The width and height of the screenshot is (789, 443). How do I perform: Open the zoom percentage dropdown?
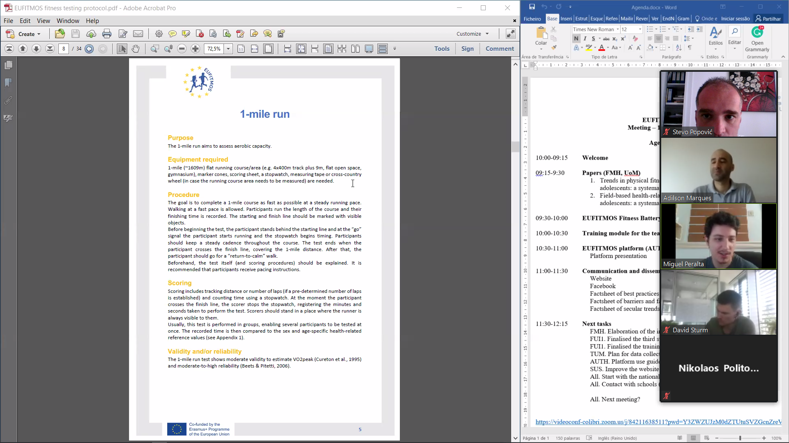click(228, 49)
